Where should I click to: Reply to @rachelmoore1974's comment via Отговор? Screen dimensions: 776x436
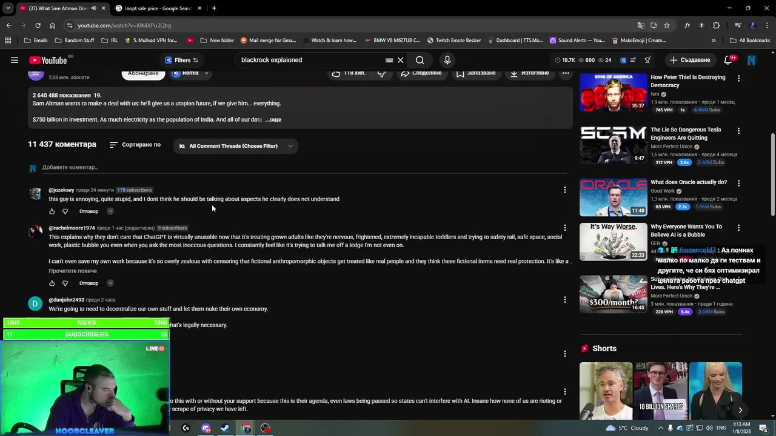coord(89,283)
